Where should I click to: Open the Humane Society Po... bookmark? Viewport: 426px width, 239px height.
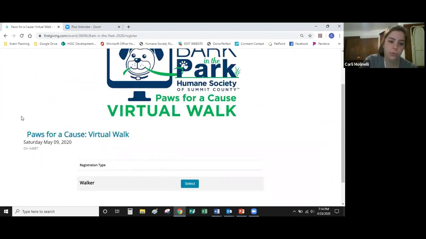tap(156, 43)
